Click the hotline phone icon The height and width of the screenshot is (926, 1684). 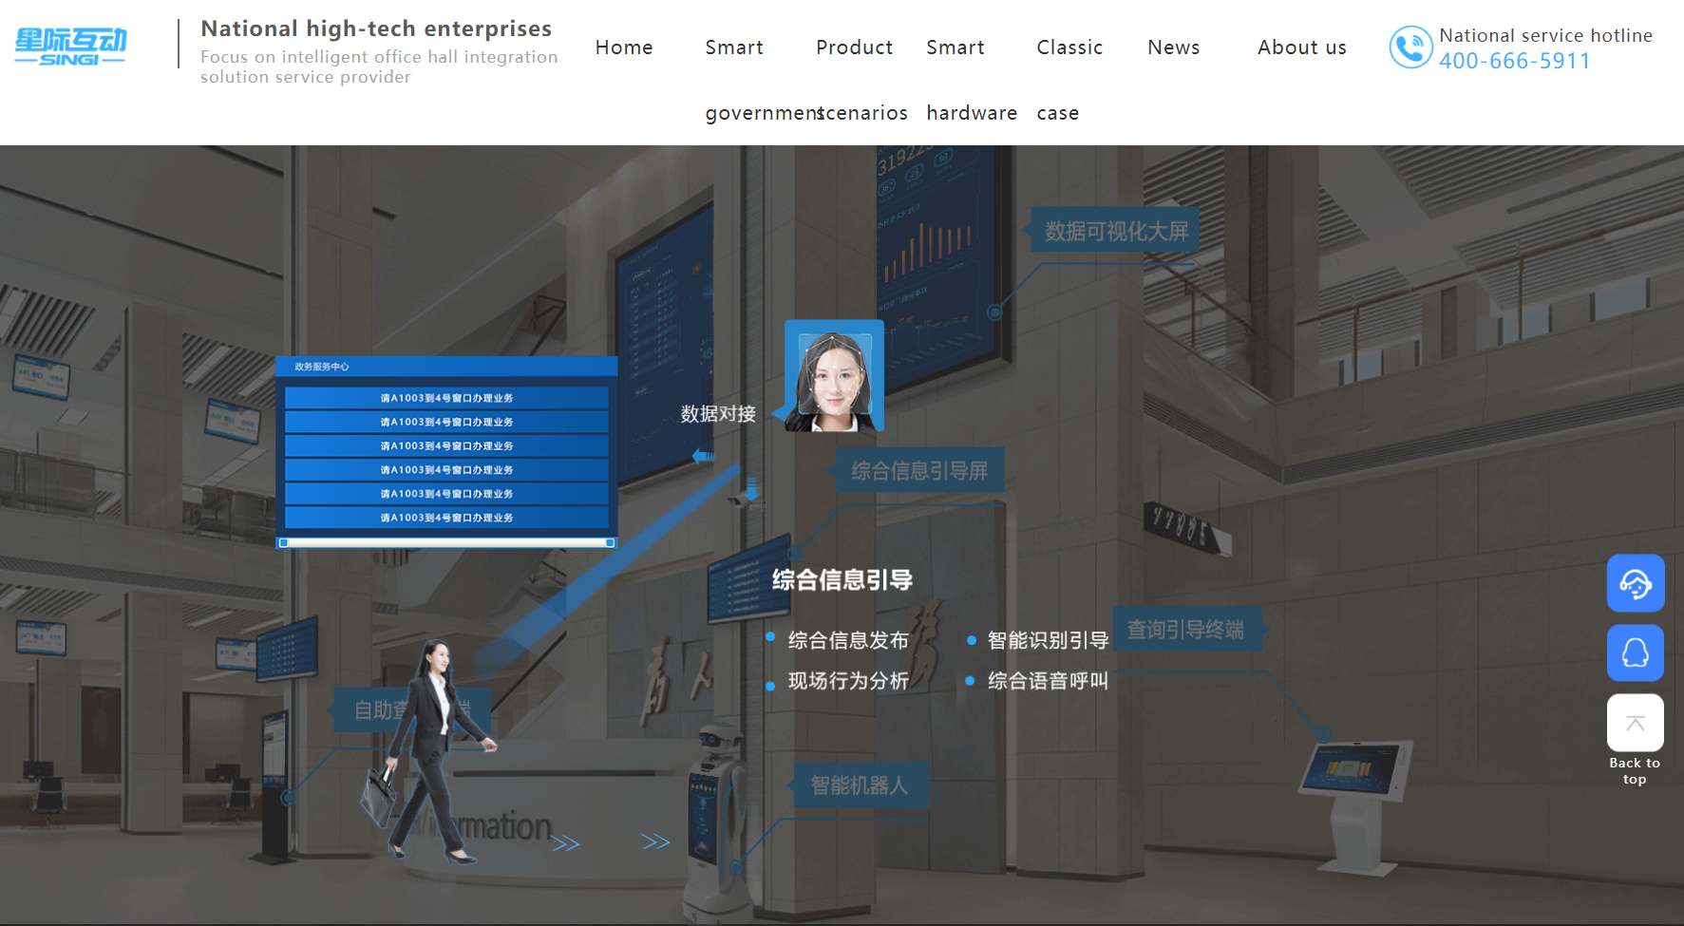[x=1410, y=47]
